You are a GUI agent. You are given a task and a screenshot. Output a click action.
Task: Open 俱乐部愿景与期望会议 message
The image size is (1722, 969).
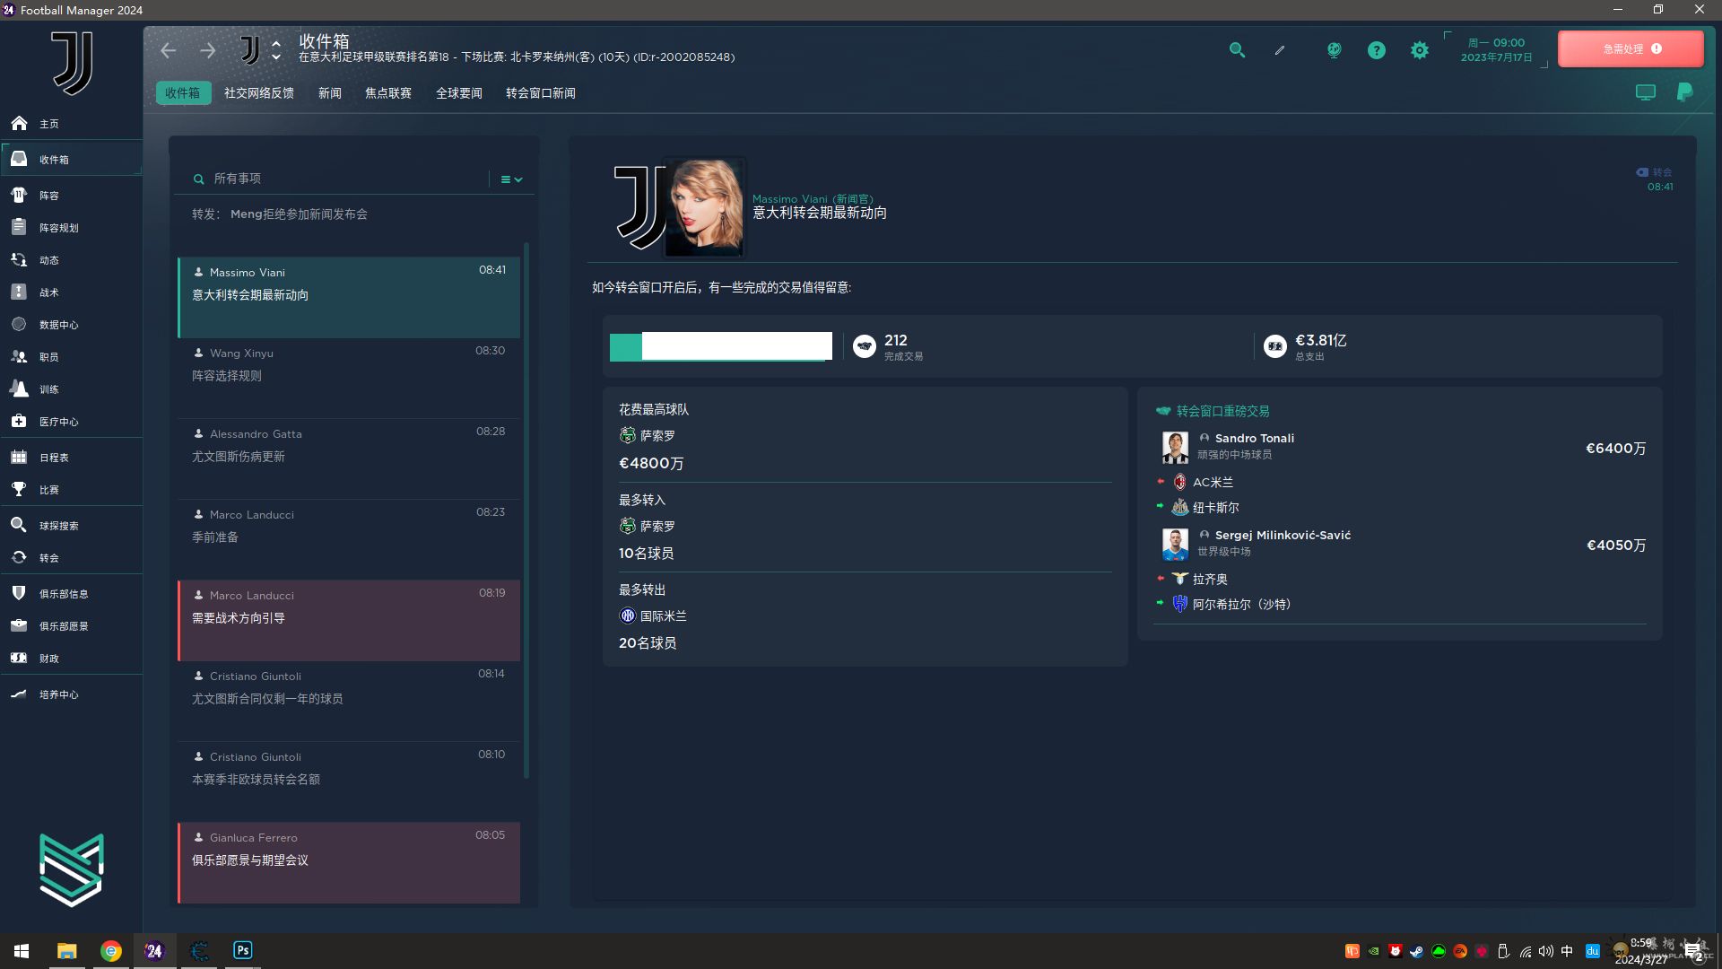click(349, 862)
